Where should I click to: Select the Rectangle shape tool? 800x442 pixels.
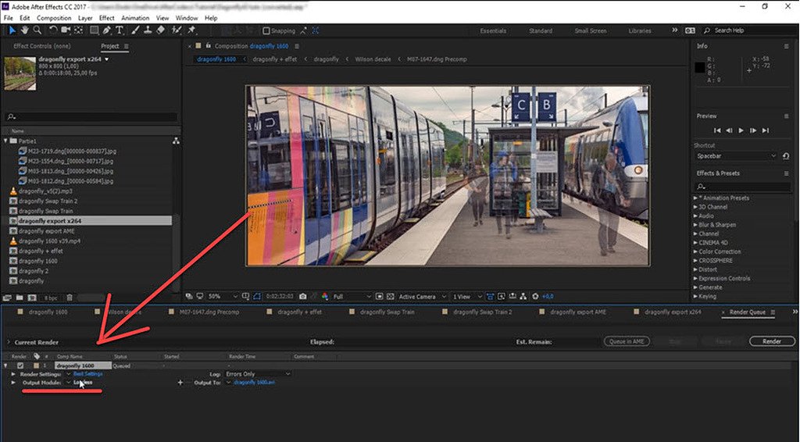pyautogui.click(x=95, y=30)
